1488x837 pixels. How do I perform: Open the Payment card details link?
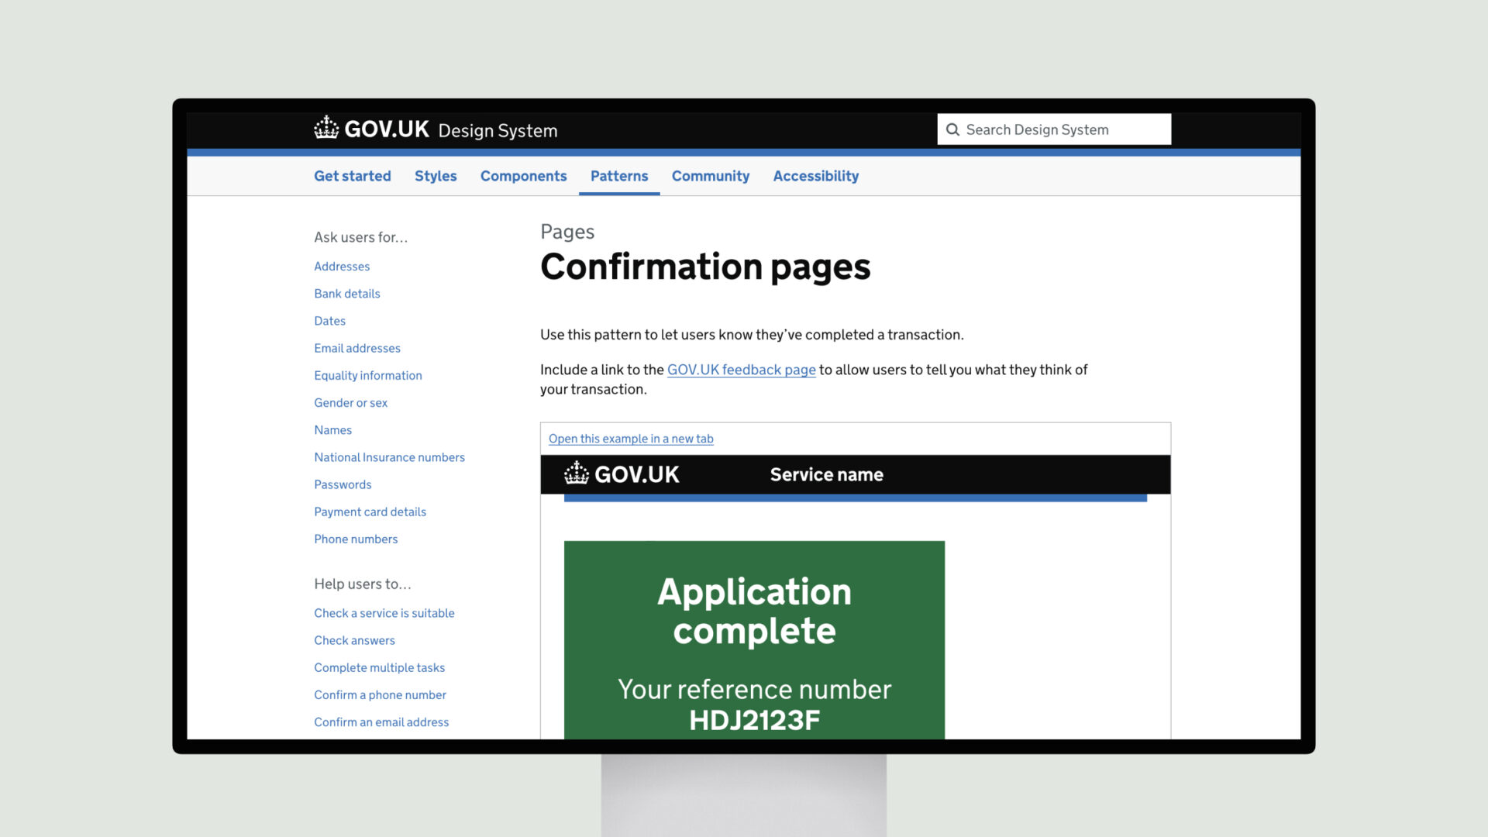(370, 511)
